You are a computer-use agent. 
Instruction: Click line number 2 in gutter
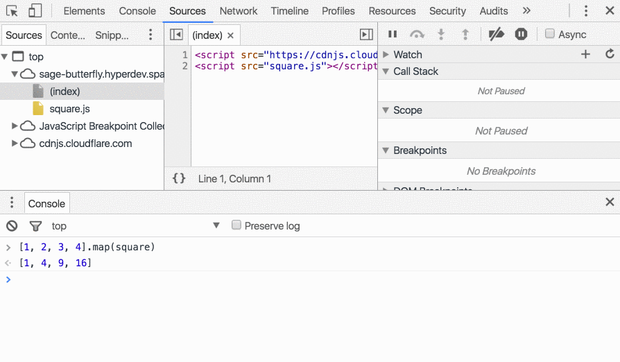click(184, 66)
